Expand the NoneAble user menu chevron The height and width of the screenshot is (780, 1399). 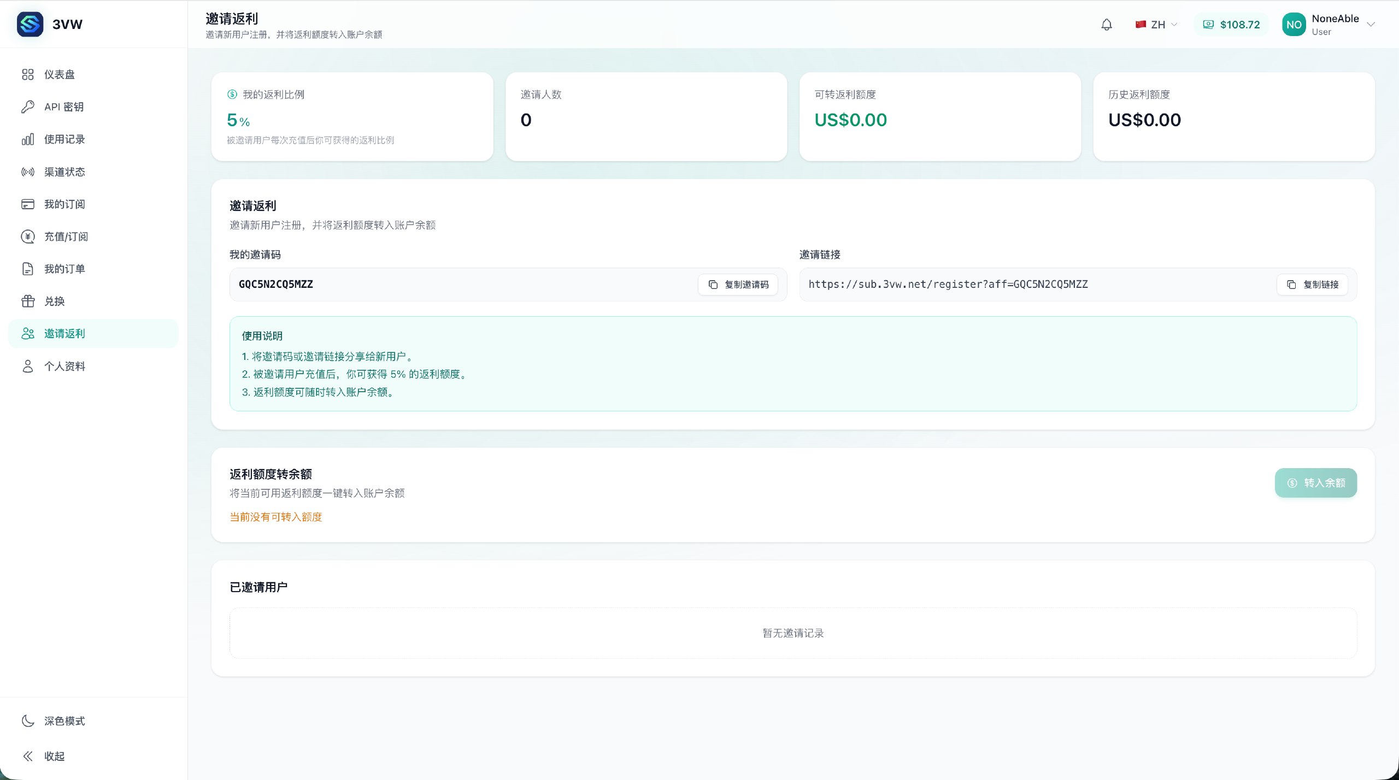[1371, 25]
